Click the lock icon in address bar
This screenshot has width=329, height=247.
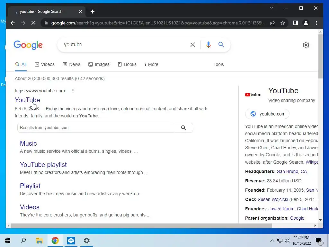tap(46, 23)
